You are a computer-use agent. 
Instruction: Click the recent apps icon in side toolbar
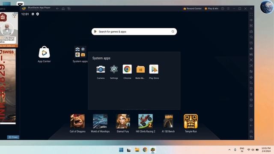(251, 137)
